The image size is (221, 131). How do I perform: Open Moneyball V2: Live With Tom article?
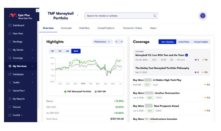pos(160,55)
